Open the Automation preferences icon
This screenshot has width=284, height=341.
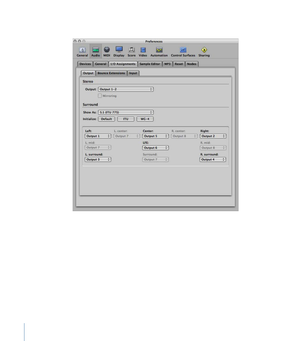click(x=159, y=52)
